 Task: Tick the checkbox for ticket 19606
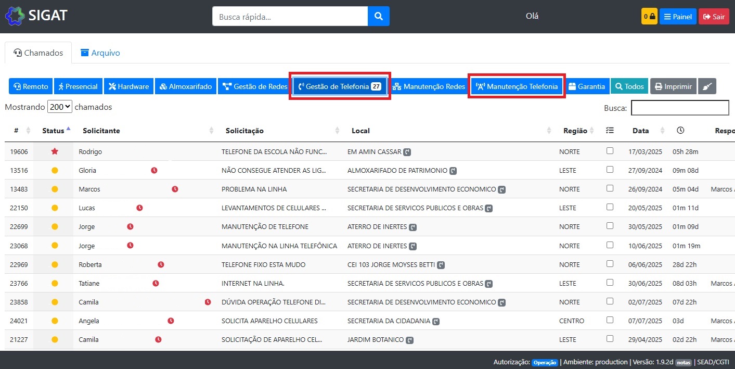pos(610,151)
